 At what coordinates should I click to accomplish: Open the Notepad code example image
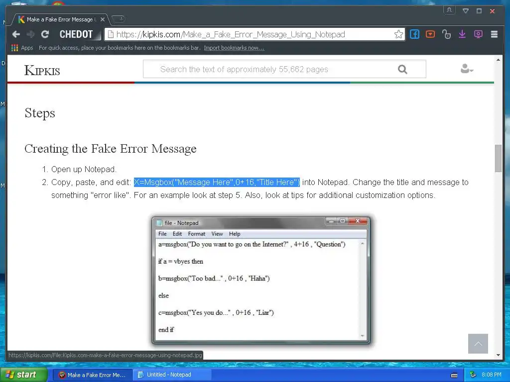(x=261, y=280)
